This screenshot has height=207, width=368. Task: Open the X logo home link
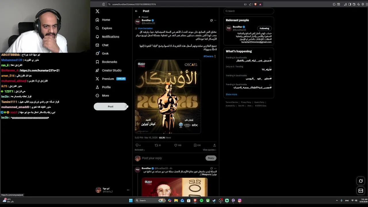coord(97,11)
